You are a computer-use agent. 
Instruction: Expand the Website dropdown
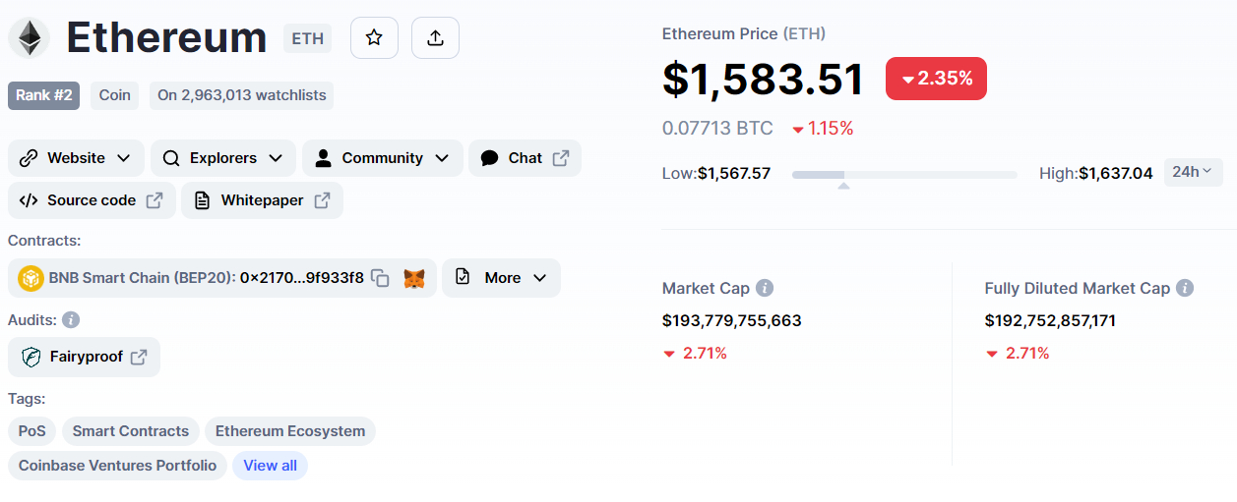click(x=76, y=158)
